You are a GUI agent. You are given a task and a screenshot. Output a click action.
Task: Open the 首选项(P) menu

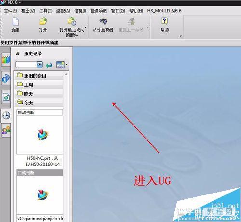click(x=99, y=11)
